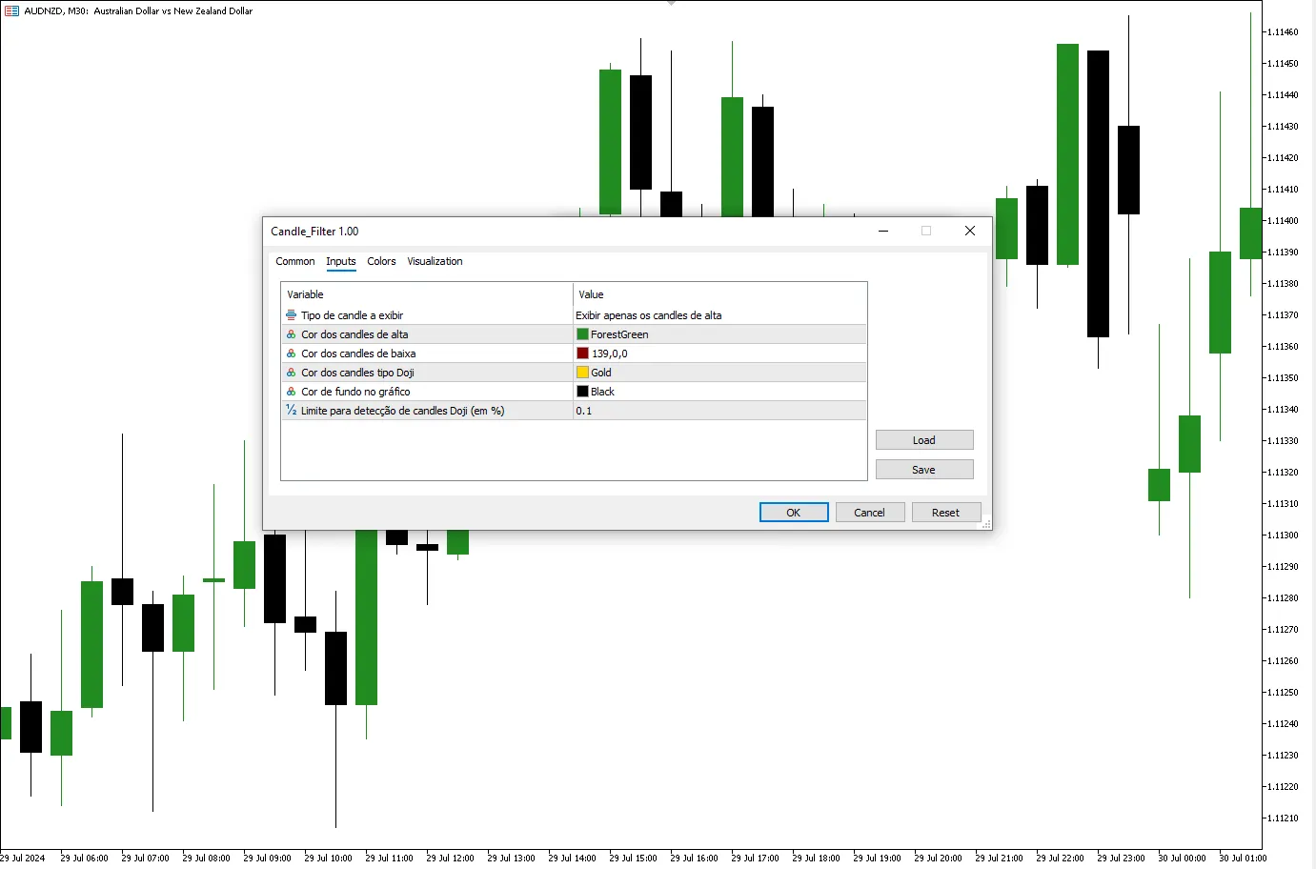The width and height of the screenshot is (1316, 869).
Task: Click the 139,0,0 value text
Action: (x=610, y=354)
